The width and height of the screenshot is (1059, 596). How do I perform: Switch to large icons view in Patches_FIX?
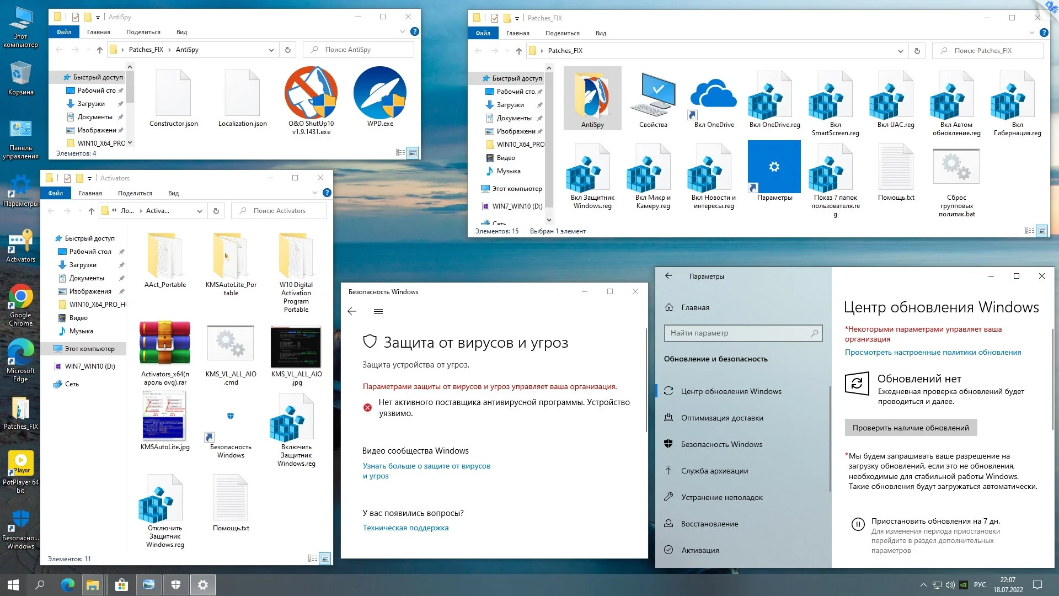click(1042, 231)
